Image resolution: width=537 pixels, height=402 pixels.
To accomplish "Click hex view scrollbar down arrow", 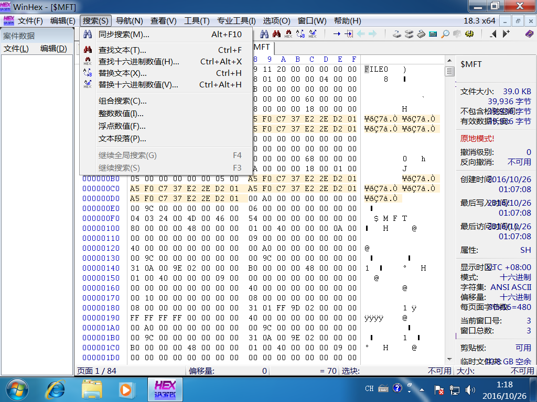I will pyautogui.click(x=449, y=359).
